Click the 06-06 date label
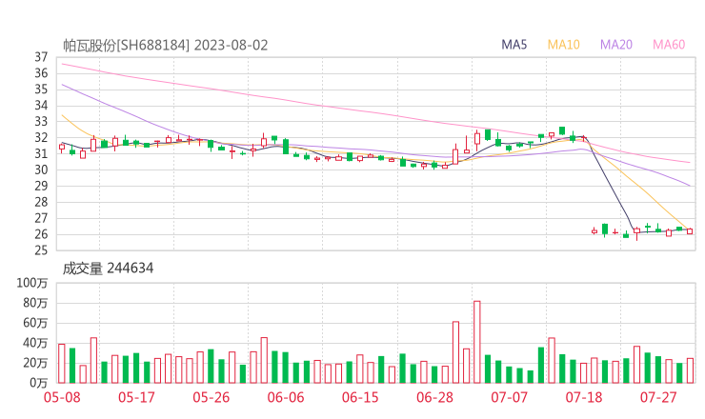This screenshot has height=419, width=705. (286, 397)
